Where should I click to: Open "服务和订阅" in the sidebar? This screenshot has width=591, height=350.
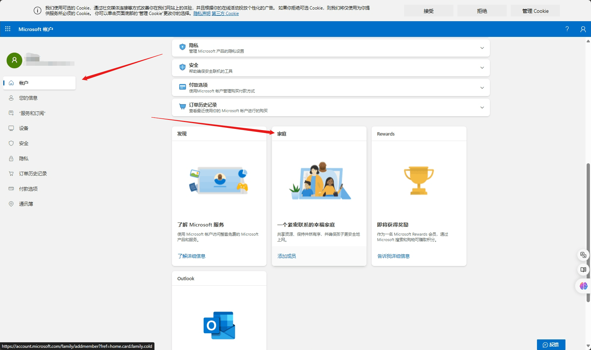39,113
